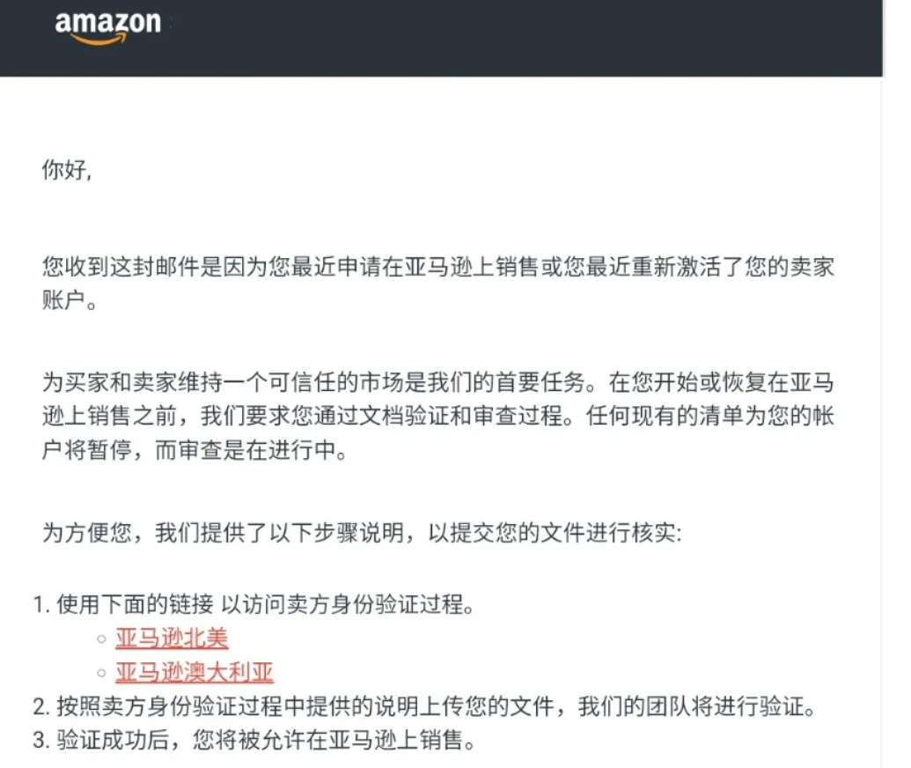Viewport: 911px width, 768px height.
Task: Click step one text 使用下面的链接
Action: point(264,605)
